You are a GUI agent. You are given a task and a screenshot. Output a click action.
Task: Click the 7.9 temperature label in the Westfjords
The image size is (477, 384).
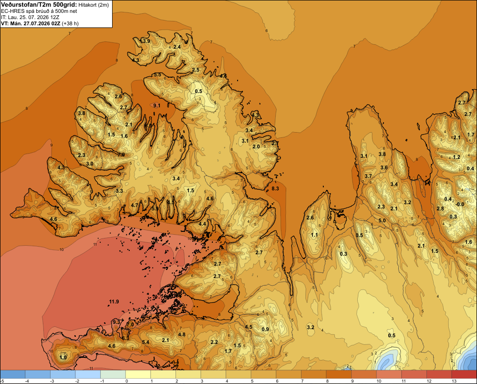[x=121, y=155]
